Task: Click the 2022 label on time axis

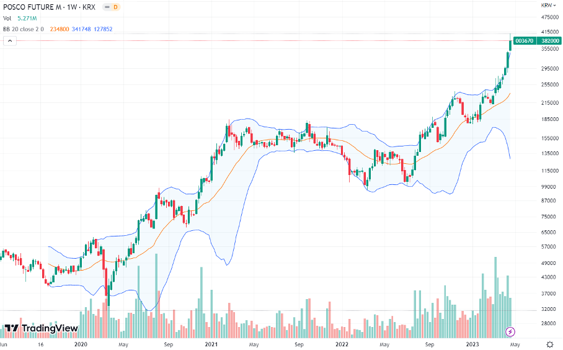Action: tap(342, 344)
